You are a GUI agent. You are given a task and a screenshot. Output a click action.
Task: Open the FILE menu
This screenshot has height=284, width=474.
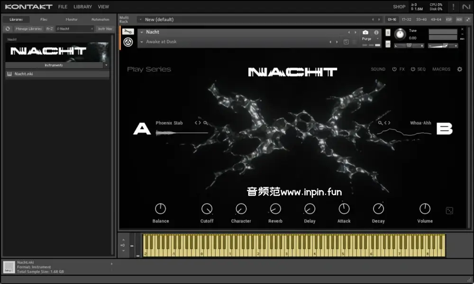pyautogui.click(x=63, y=7)
